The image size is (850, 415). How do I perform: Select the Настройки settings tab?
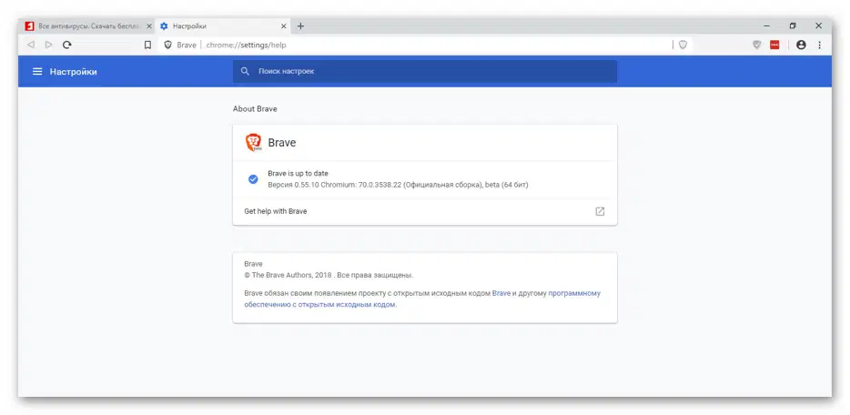223,26
